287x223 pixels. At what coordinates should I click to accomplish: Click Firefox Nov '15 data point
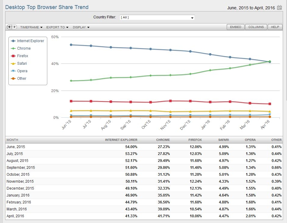[x=170, y=101]
